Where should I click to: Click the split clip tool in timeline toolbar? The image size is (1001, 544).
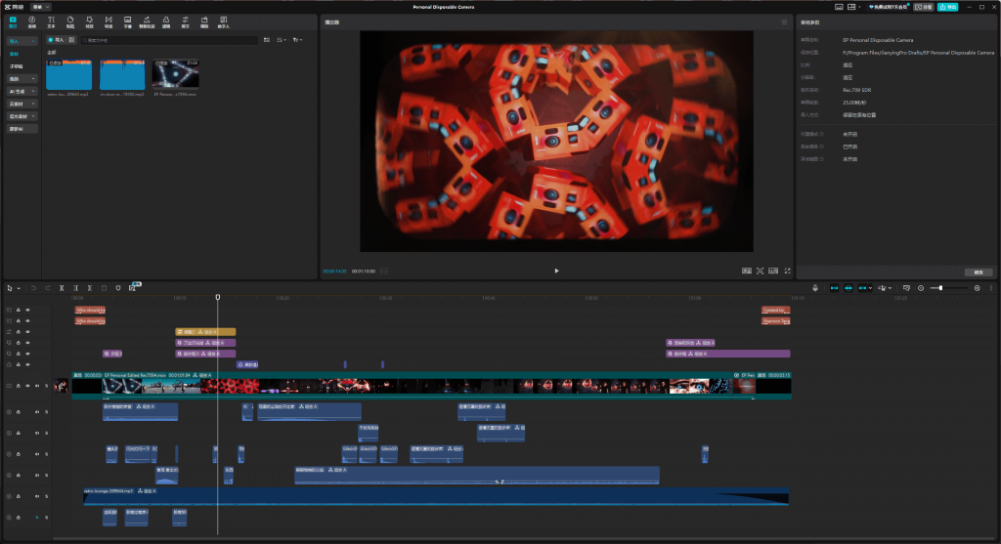tap(62, 288)
